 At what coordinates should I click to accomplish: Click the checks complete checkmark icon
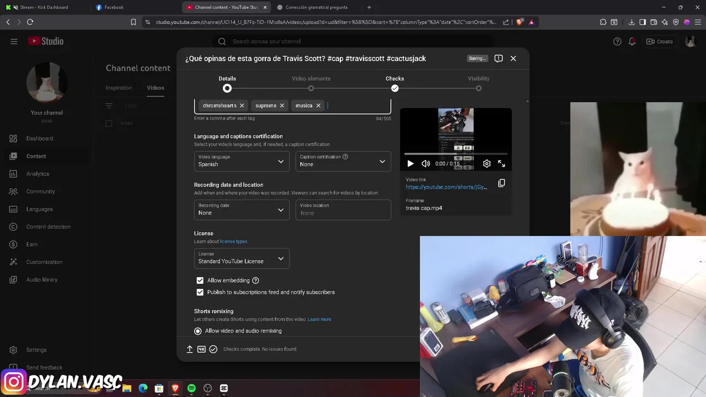coord(213,349)
